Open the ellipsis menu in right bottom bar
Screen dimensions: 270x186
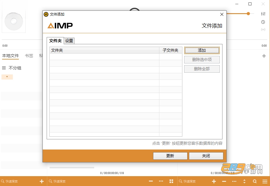[x=234, y=181]
